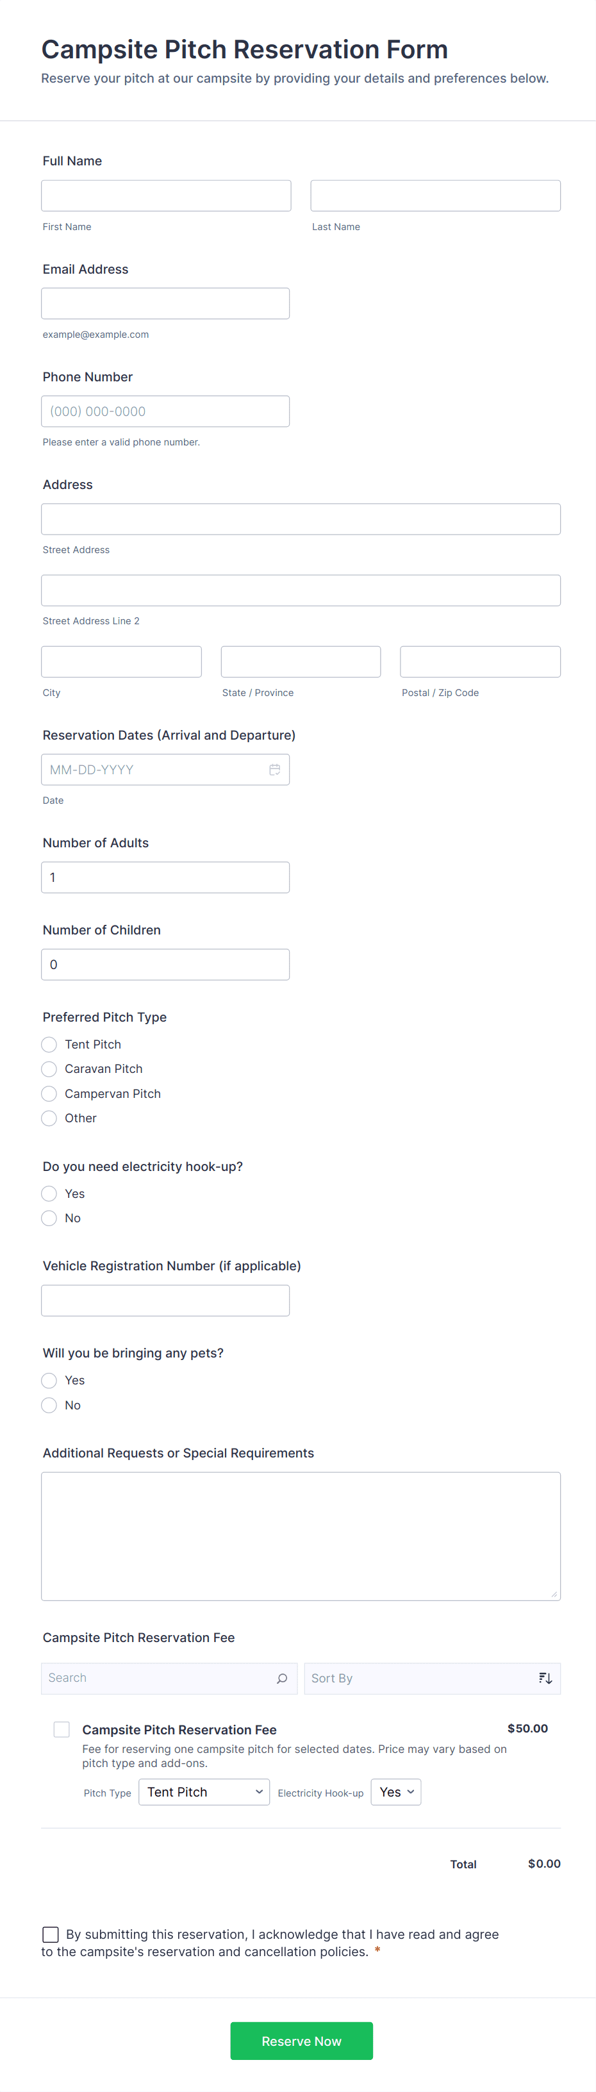Focus the First Name field

(x=165, y=195)
